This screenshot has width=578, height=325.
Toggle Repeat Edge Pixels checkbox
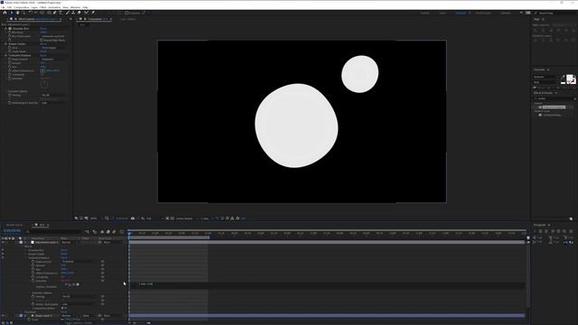[x=42, y=40]
